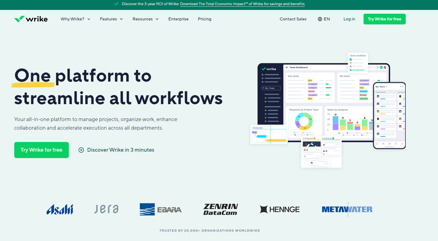Screen dimensions: 438x241
Task: Click the JERA logo
Action: click(x=106, y=209)
